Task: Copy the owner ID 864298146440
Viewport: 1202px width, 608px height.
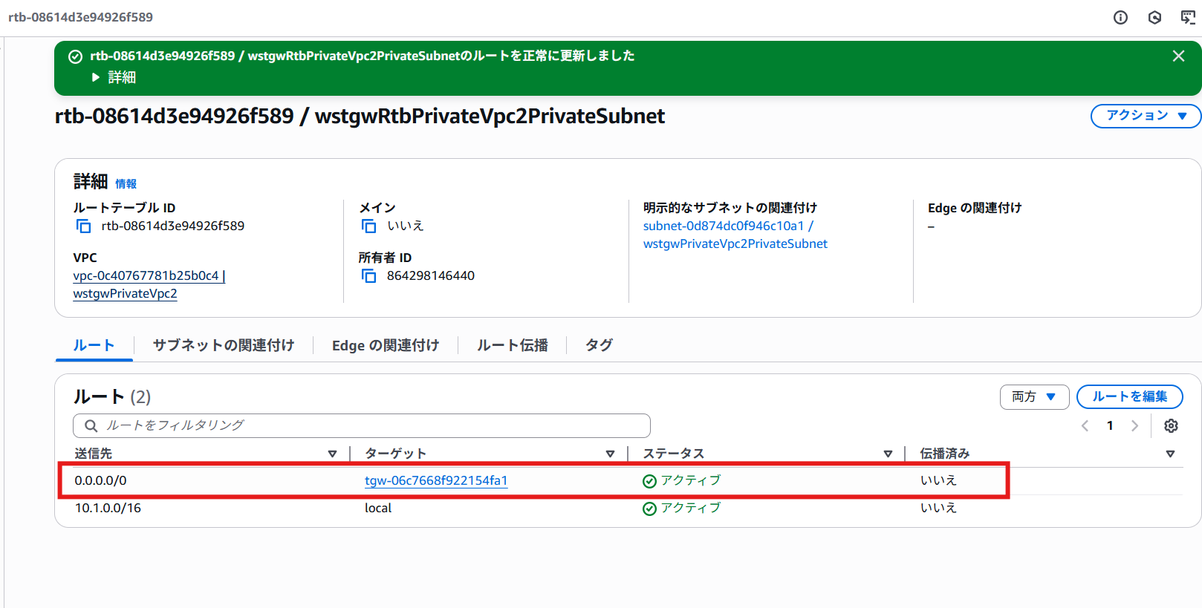Action: (x=368, y=275)
